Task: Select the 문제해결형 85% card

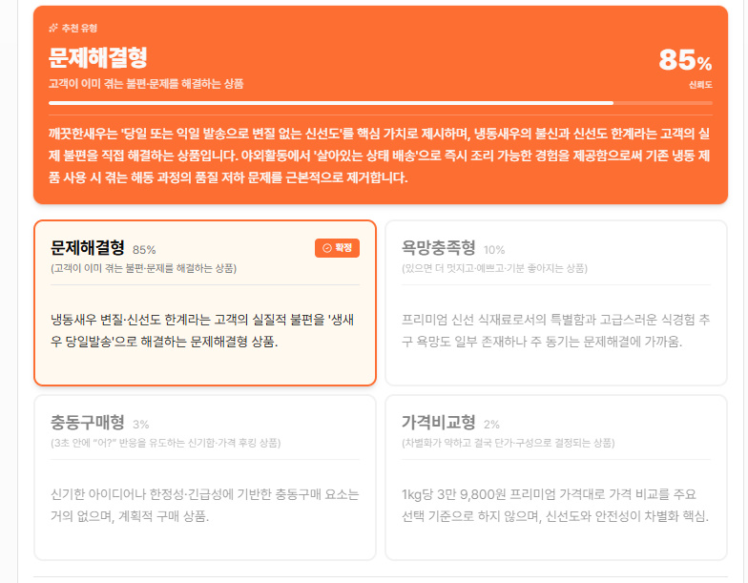Action: pyautogui.click(x=205, y=303)
